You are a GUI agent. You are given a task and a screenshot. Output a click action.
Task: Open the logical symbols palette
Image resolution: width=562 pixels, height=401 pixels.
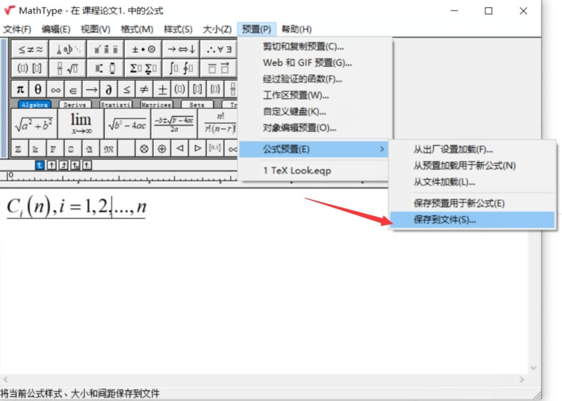click(x=219, y=50)
